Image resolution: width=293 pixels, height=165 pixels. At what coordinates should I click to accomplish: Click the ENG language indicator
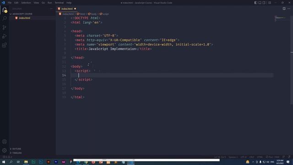coord(272,162)
